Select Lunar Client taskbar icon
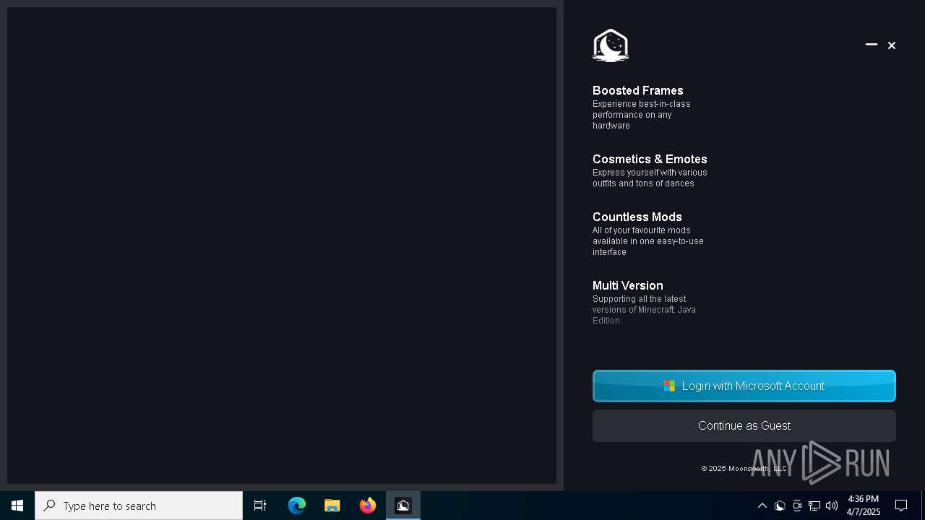925x520 pixels. click(x=403, y=506)
